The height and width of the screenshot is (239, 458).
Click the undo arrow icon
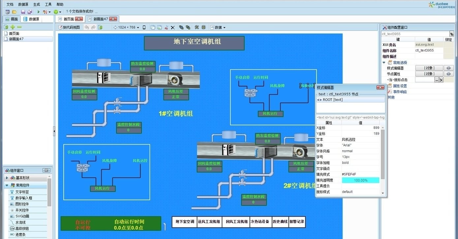[x=87, y=27]
